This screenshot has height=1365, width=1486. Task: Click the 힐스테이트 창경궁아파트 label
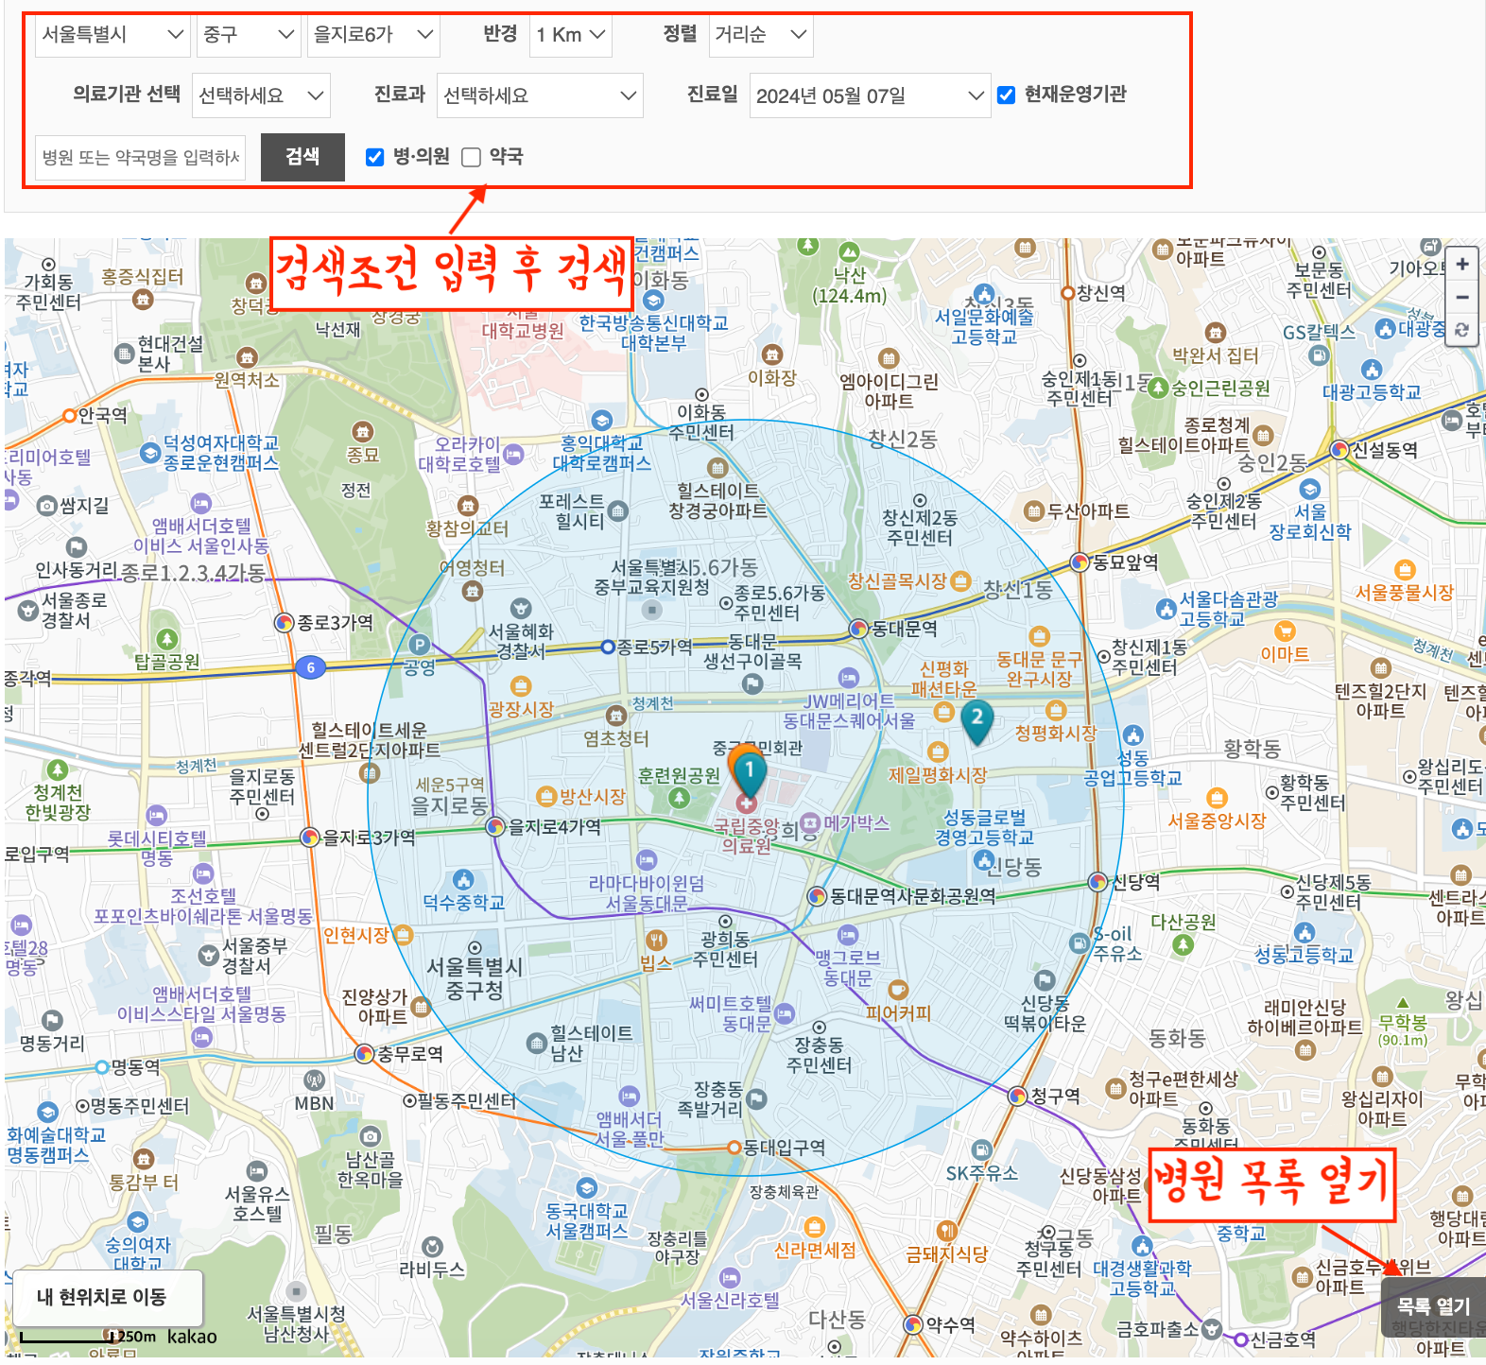point(717,501)
